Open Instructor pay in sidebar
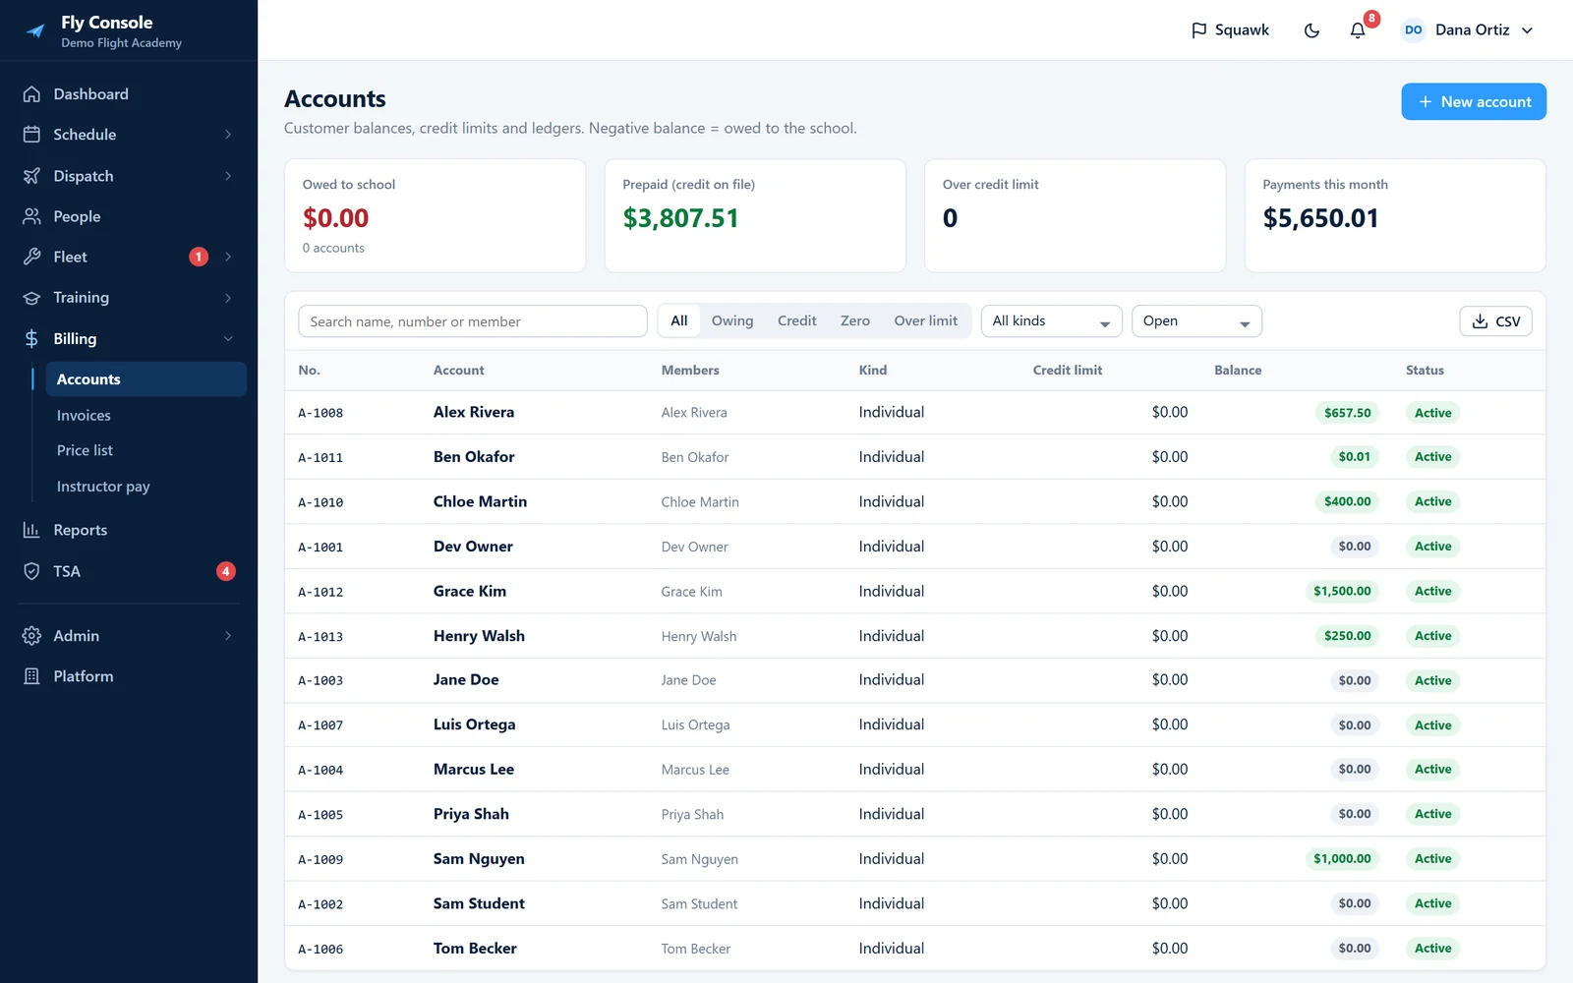 click(x=103, y=487)
